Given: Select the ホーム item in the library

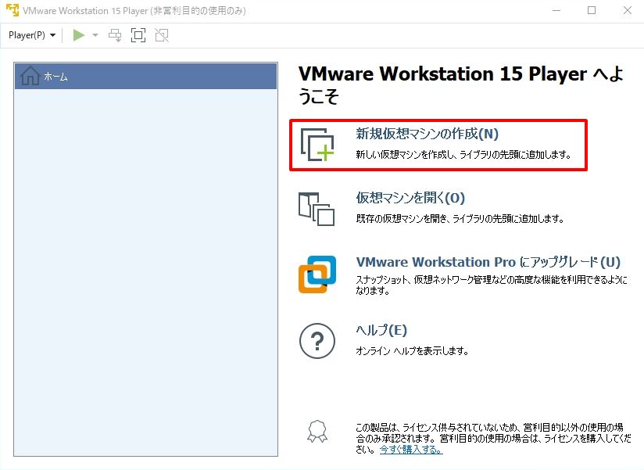Looking at the screenshot, I should (x=146, y=77).
